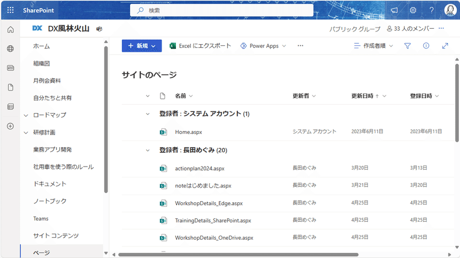Expand content with full-screen arrow icon
Screen dimensions: 460x258
coord(445,46)
